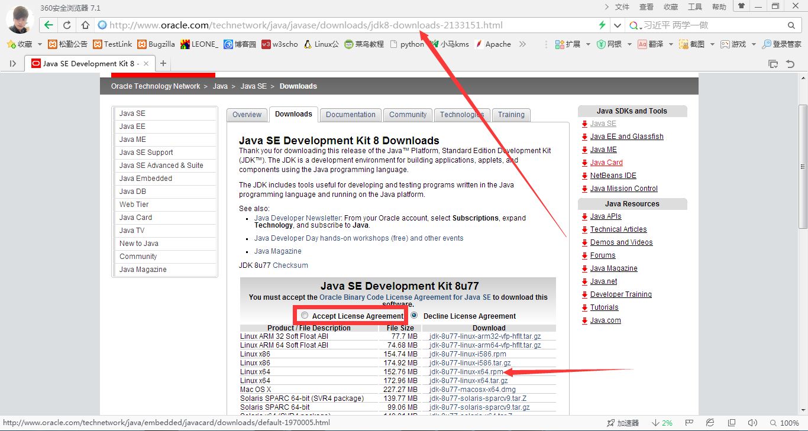Open the 松勤公告 bookmark
This screenshot has height=431, width=808.
[x=67, y=44]
